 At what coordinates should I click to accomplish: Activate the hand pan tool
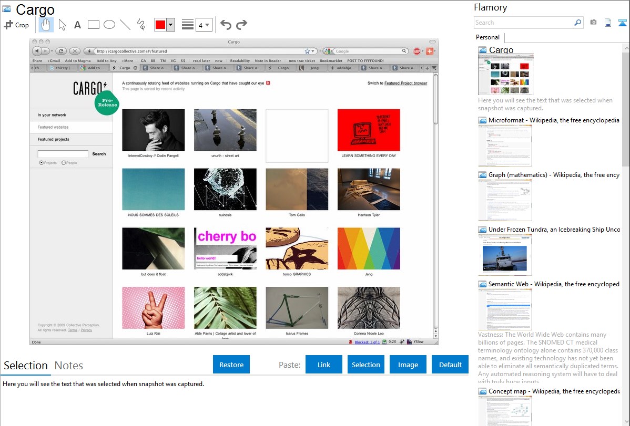[46, 25]
